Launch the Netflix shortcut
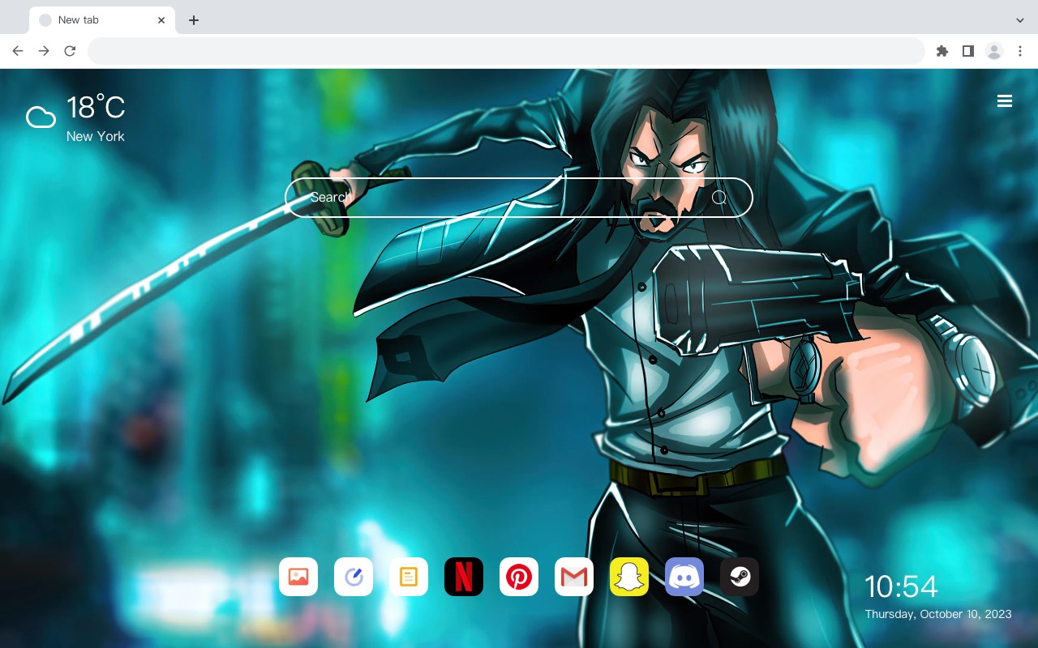This screenshot has width=1038, height=648. coord(464,577)
